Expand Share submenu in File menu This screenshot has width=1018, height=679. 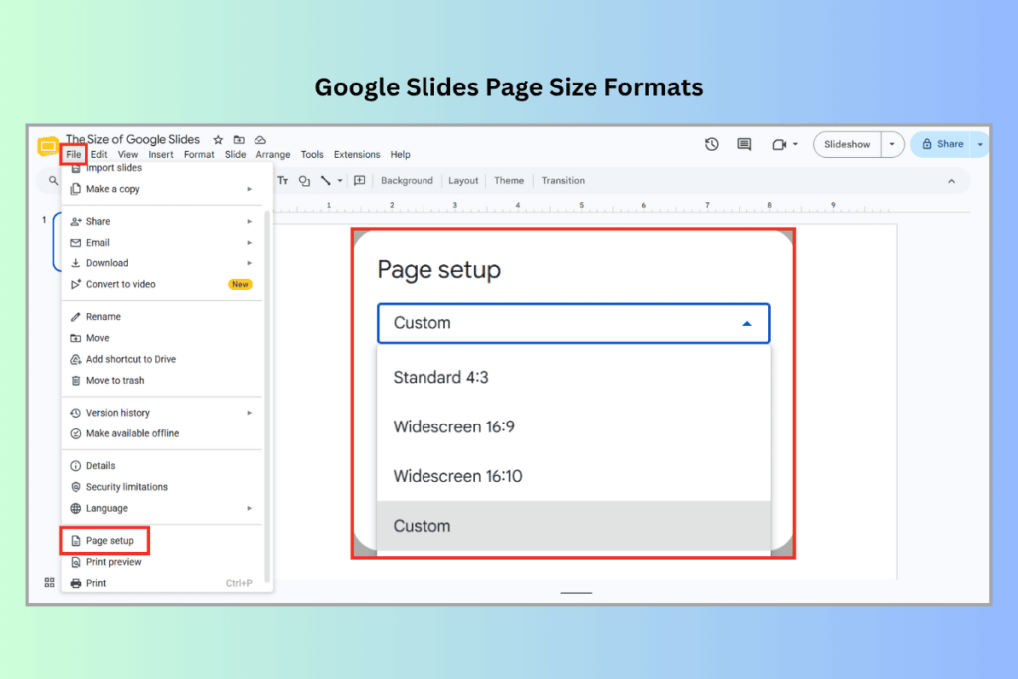click(x=162, y=222)
